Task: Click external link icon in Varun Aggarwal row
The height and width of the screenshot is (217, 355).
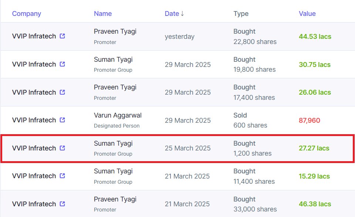Action: point(62,120)
